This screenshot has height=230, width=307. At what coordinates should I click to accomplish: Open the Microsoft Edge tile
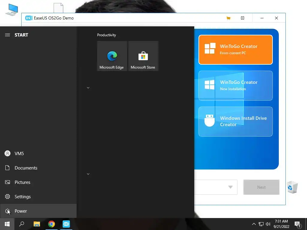pyautogui.click(x=112, y=56)
